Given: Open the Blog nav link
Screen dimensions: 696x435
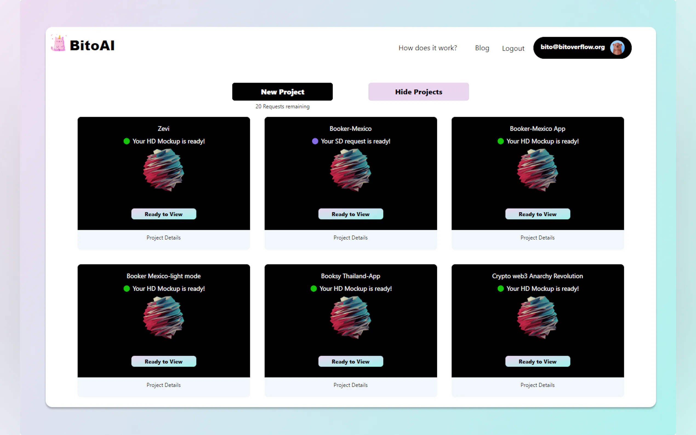Looking at the screenshot, I should click(x=482, y=48).
